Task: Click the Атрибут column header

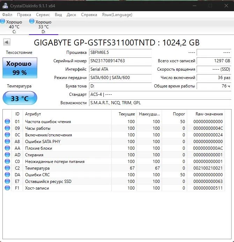Action: point(67,114)
